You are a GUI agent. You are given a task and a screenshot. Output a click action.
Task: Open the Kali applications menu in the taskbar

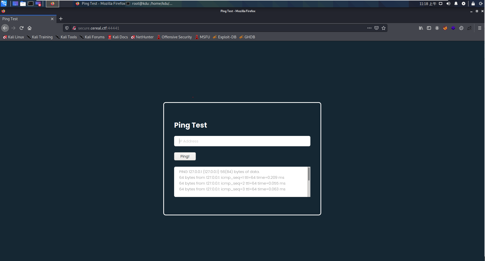(x=4, y=4)
